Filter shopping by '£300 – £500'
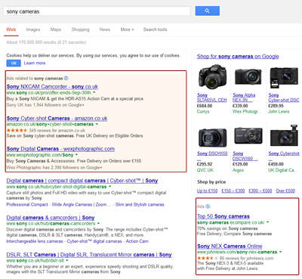 (260, 191)
